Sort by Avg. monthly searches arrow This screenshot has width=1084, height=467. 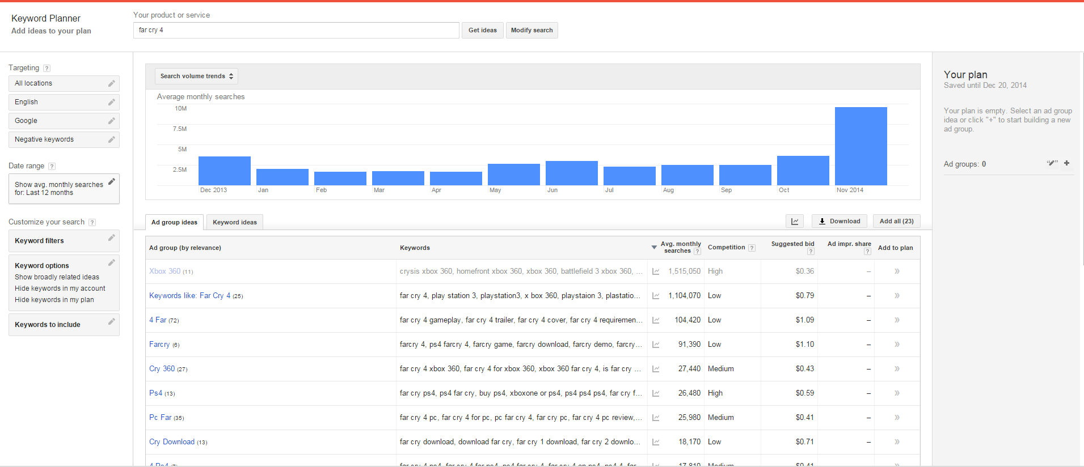654,248
